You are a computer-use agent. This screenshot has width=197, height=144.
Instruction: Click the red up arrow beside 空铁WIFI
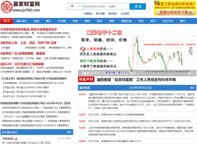16,139
